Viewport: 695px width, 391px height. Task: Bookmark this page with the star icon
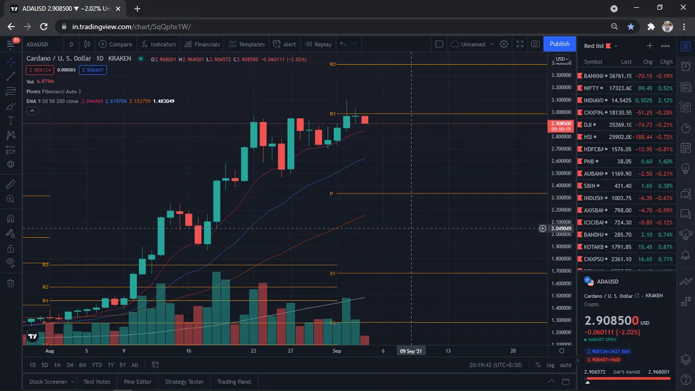(630, 27)
